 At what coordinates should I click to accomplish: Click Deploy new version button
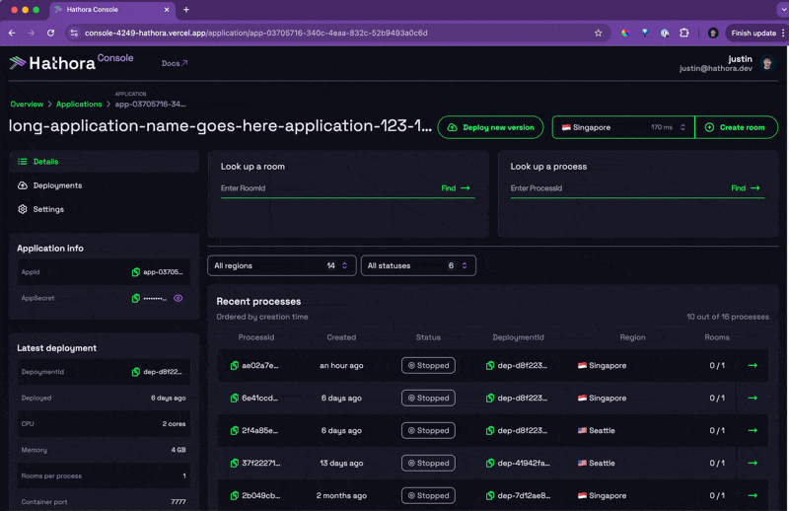tap(490, 127)
